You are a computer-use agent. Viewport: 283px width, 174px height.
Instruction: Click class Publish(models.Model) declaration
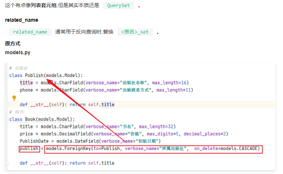[46, 76]
